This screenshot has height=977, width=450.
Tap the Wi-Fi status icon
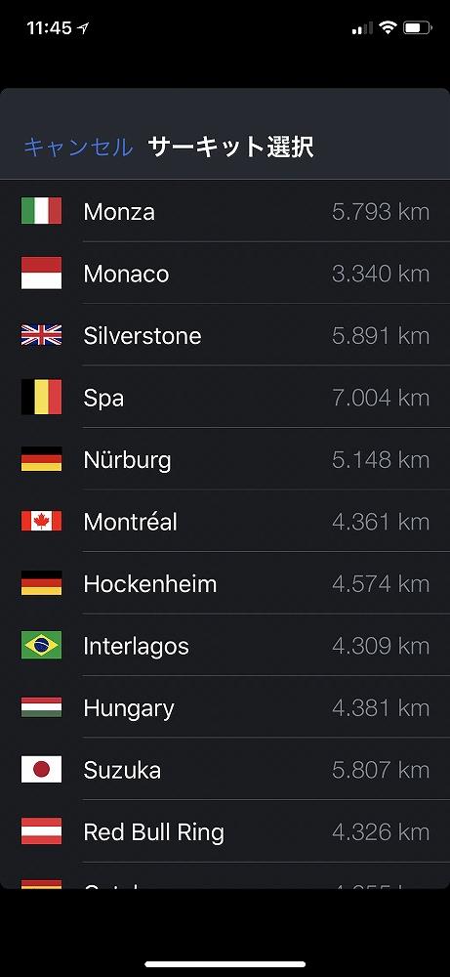(389, 27)
